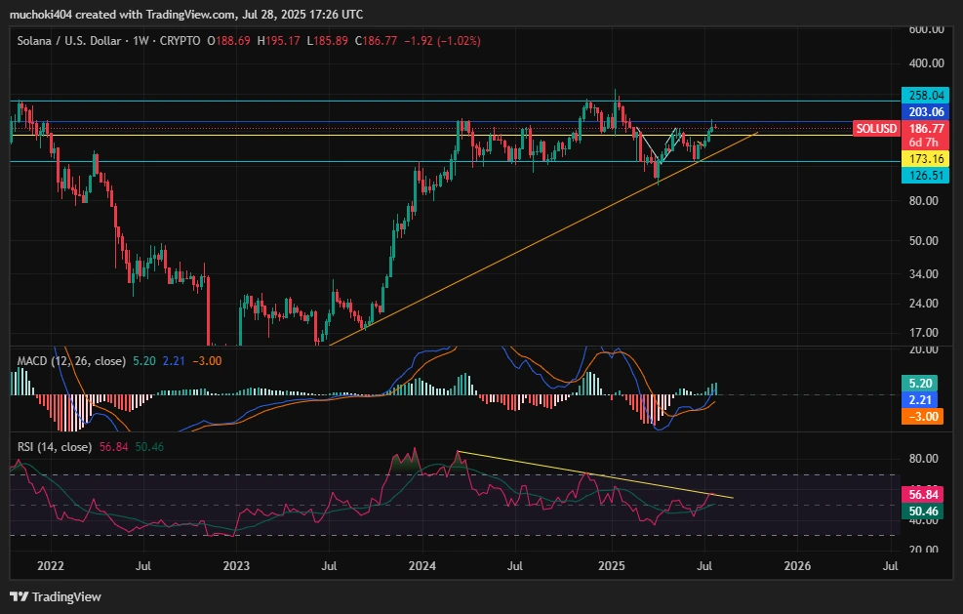Select the blue 203.06 price label
This screenshot has width=963, height=614.
[x=926, y=112]
